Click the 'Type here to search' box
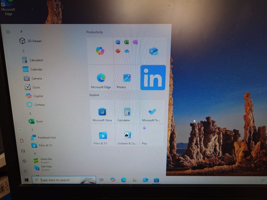This screenshot has height=200, width=267. (64, 180)
